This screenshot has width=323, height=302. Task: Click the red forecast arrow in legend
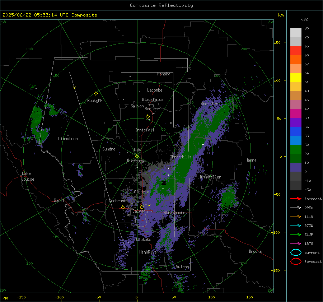[x=296, y=199]
